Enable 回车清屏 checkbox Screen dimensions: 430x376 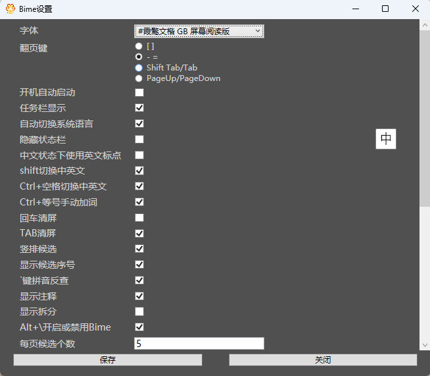point(139,218)
